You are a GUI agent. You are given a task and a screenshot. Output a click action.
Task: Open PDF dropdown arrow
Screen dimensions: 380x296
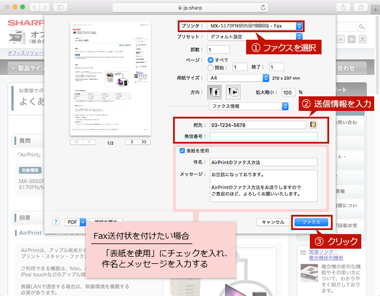click(83, 222)
